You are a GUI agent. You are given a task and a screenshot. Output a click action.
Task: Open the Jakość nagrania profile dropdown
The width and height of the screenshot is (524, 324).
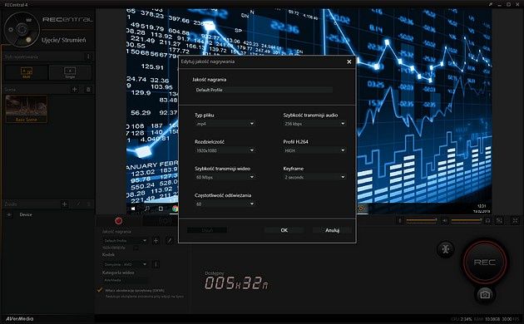[x=125, y=240]
